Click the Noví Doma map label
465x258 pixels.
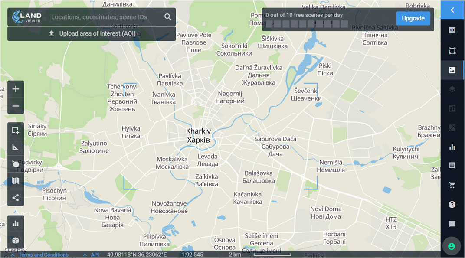click(326, 212)
